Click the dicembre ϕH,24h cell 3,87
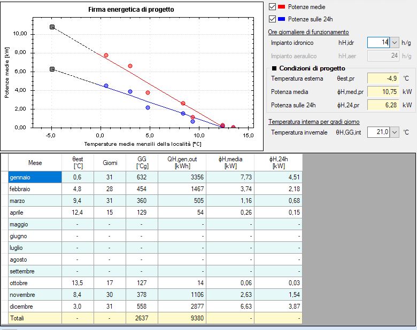 coord(278,306)
